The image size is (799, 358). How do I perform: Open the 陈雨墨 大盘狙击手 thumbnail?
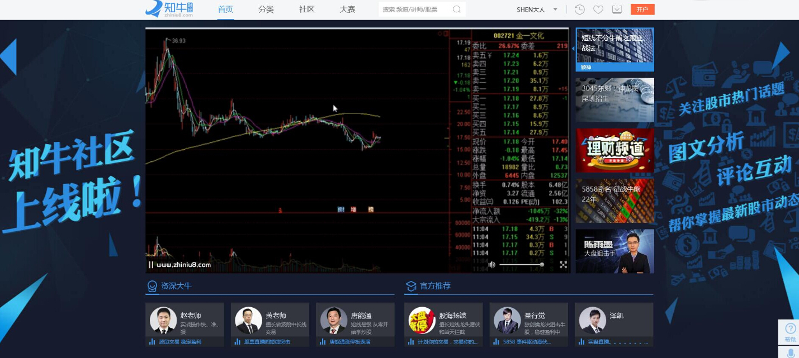click(614, 251)
